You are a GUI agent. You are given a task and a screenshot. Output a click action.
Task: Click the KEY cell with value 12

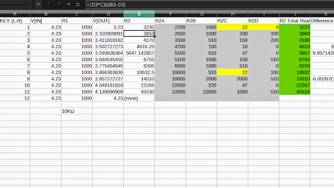point(15,98)
